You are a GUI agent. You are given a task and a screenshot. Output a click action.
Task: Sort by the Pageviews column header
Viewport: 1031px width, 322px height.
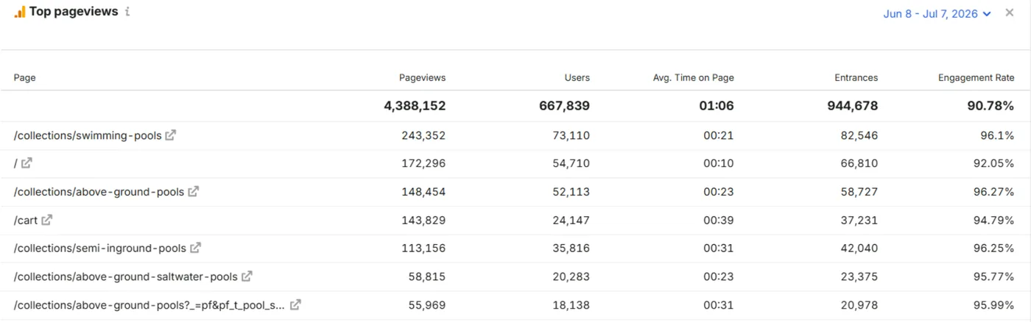[422, 77]
